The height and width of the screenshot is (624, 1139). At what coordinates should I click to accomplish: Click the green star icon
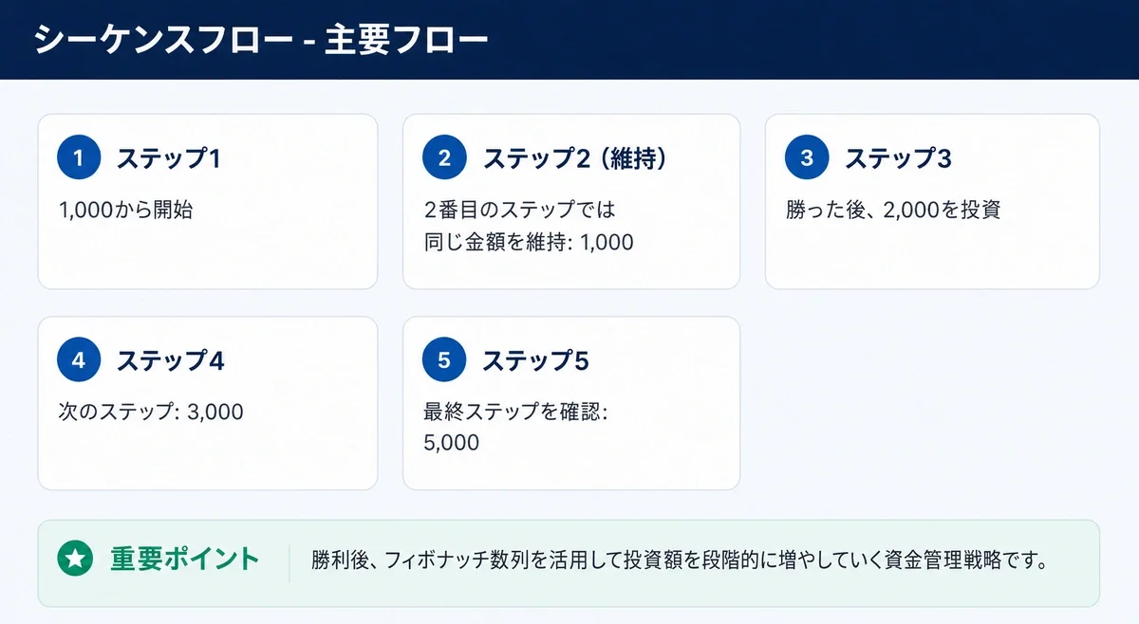(75, 559)
